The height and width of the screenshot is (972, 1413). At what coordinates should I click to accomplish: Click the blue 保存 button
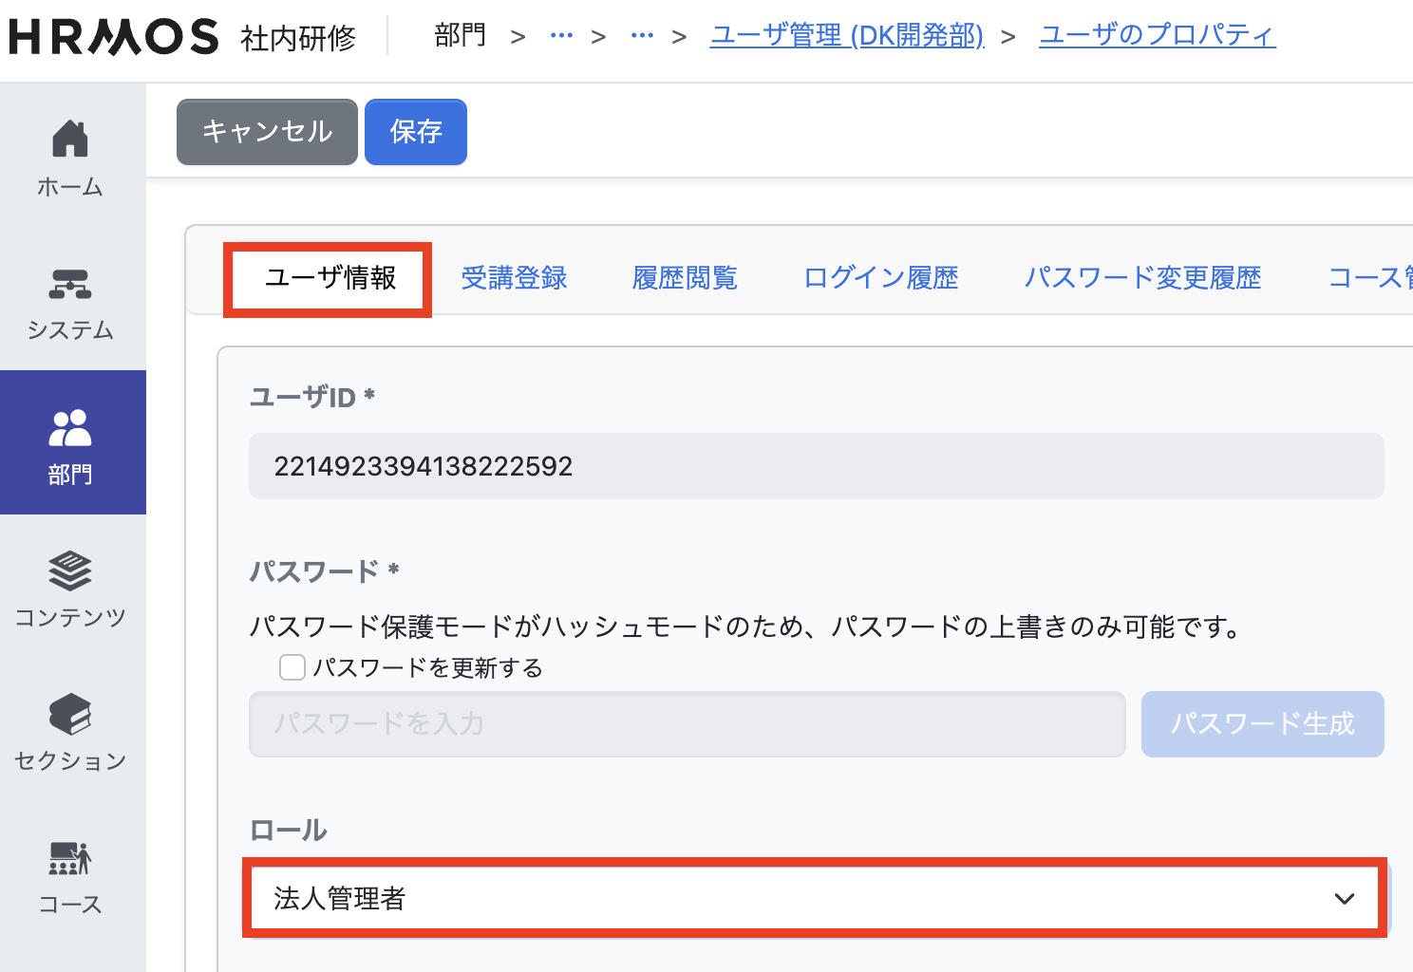click(x=416, y=132)
